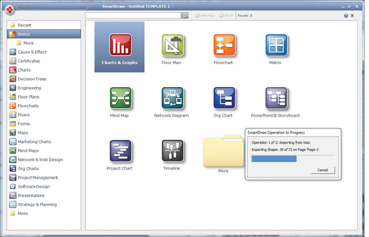This screenshot has height=237, width=369.
Task: Open Network & Web Design category
Action: 44,160
